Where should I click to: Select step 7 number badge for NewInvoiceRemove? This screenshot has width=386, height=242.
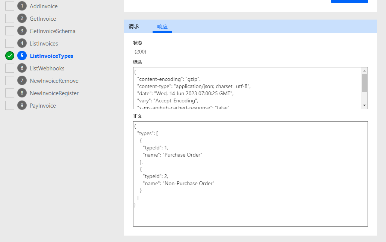(x=22, y=81)
